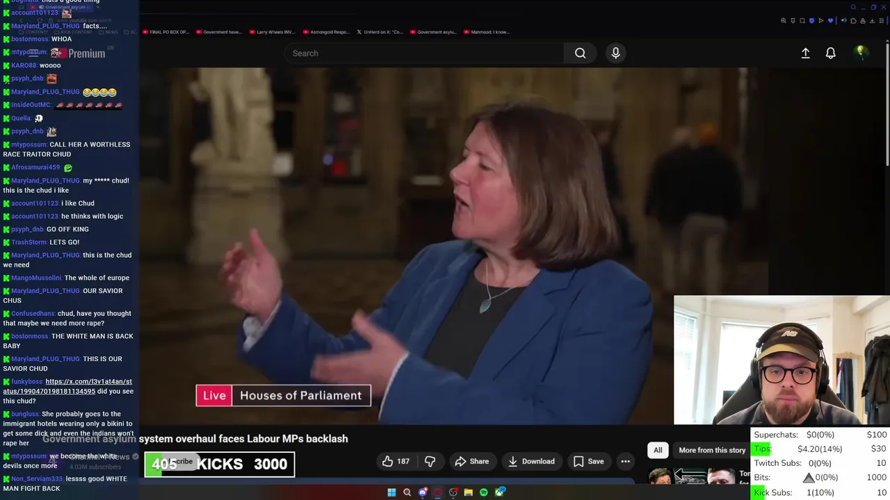Viewport: 890px width, 500px height.
Task: Open the FINAL PO BOX OP... bookmark
Action: [x=165, y=32]
